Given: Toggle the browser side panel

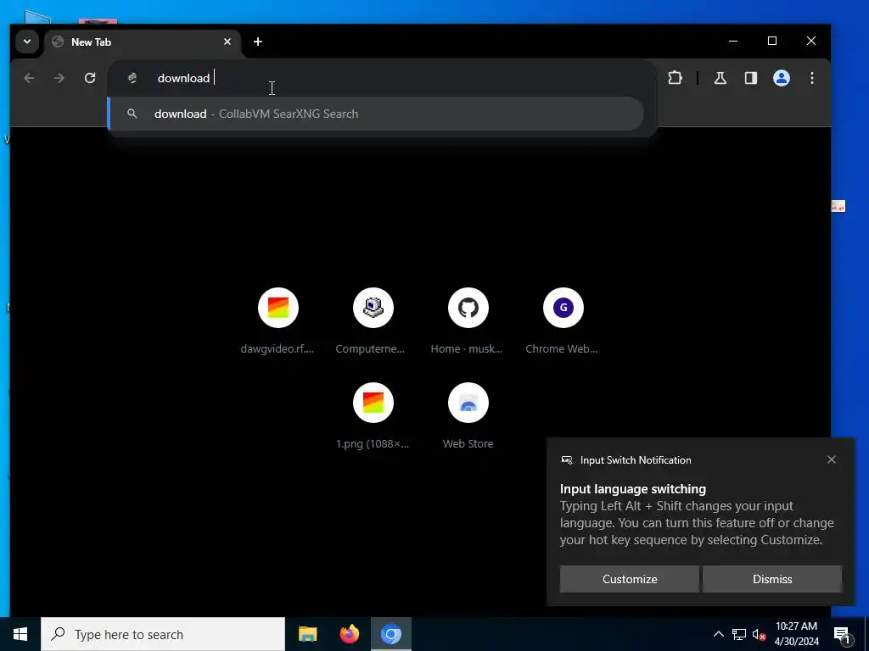Looking at the screenshot, I should click(750, 78).
